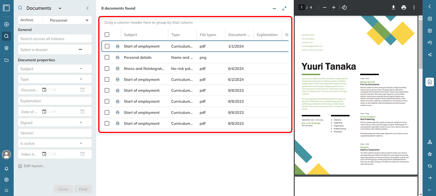The height and width of the screenshot is (196, 436).
Task: Click the Clear button
Action: point(63,189)
